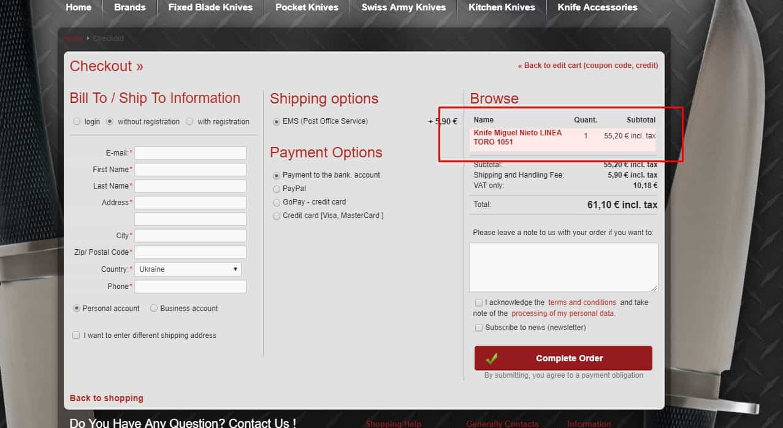Browse the Swiss Army Knives menu

click(x=403, y=7)
